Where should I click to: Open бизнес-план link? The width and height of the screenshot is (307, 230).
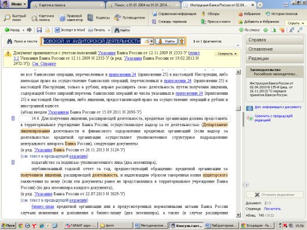tap(43, 207)
